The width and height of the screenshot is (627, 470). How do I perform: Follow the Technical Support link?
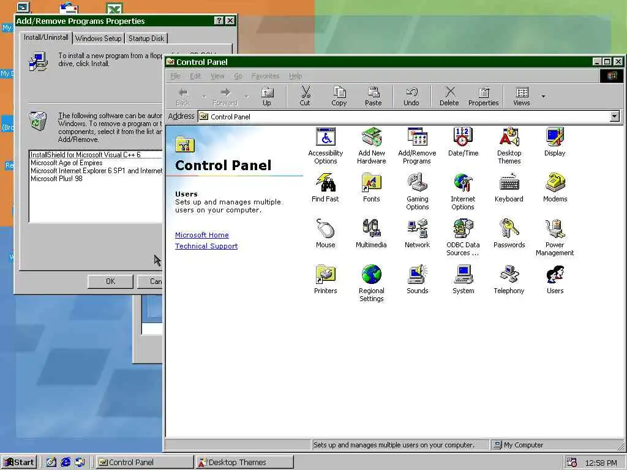pyautogui.click(x=206, y=246)
